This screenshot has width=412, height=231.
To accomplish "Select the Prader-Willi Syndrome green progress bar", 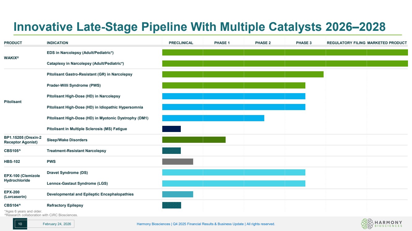I will pyautogui.click(x=234, y=85).
